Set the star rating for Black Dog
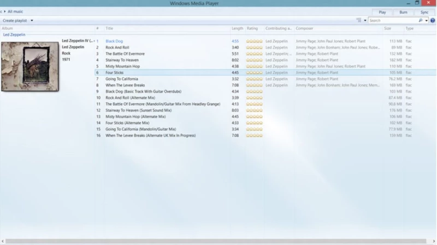The width and height of the screenshot is (437, 245). click(x=254, y=41)
